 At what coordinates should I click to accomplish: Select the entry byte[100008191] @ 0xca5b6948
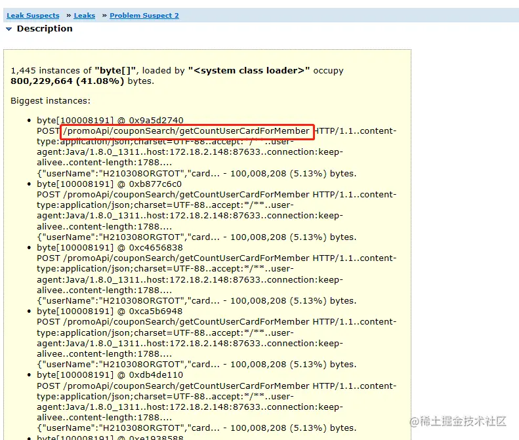[110, 311]
